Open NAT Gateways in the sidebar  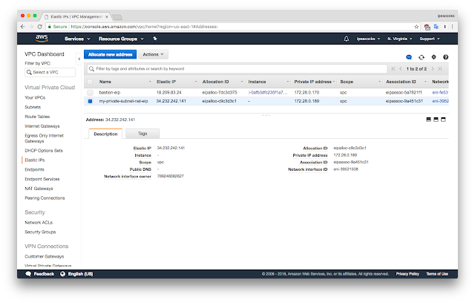pyautogui.click(x=39, y=189)
